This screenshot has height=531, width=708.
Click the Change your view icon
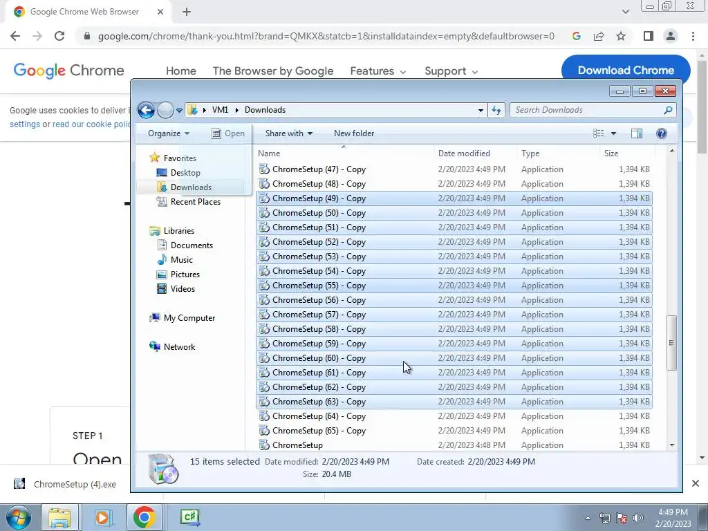pos(598,133)
